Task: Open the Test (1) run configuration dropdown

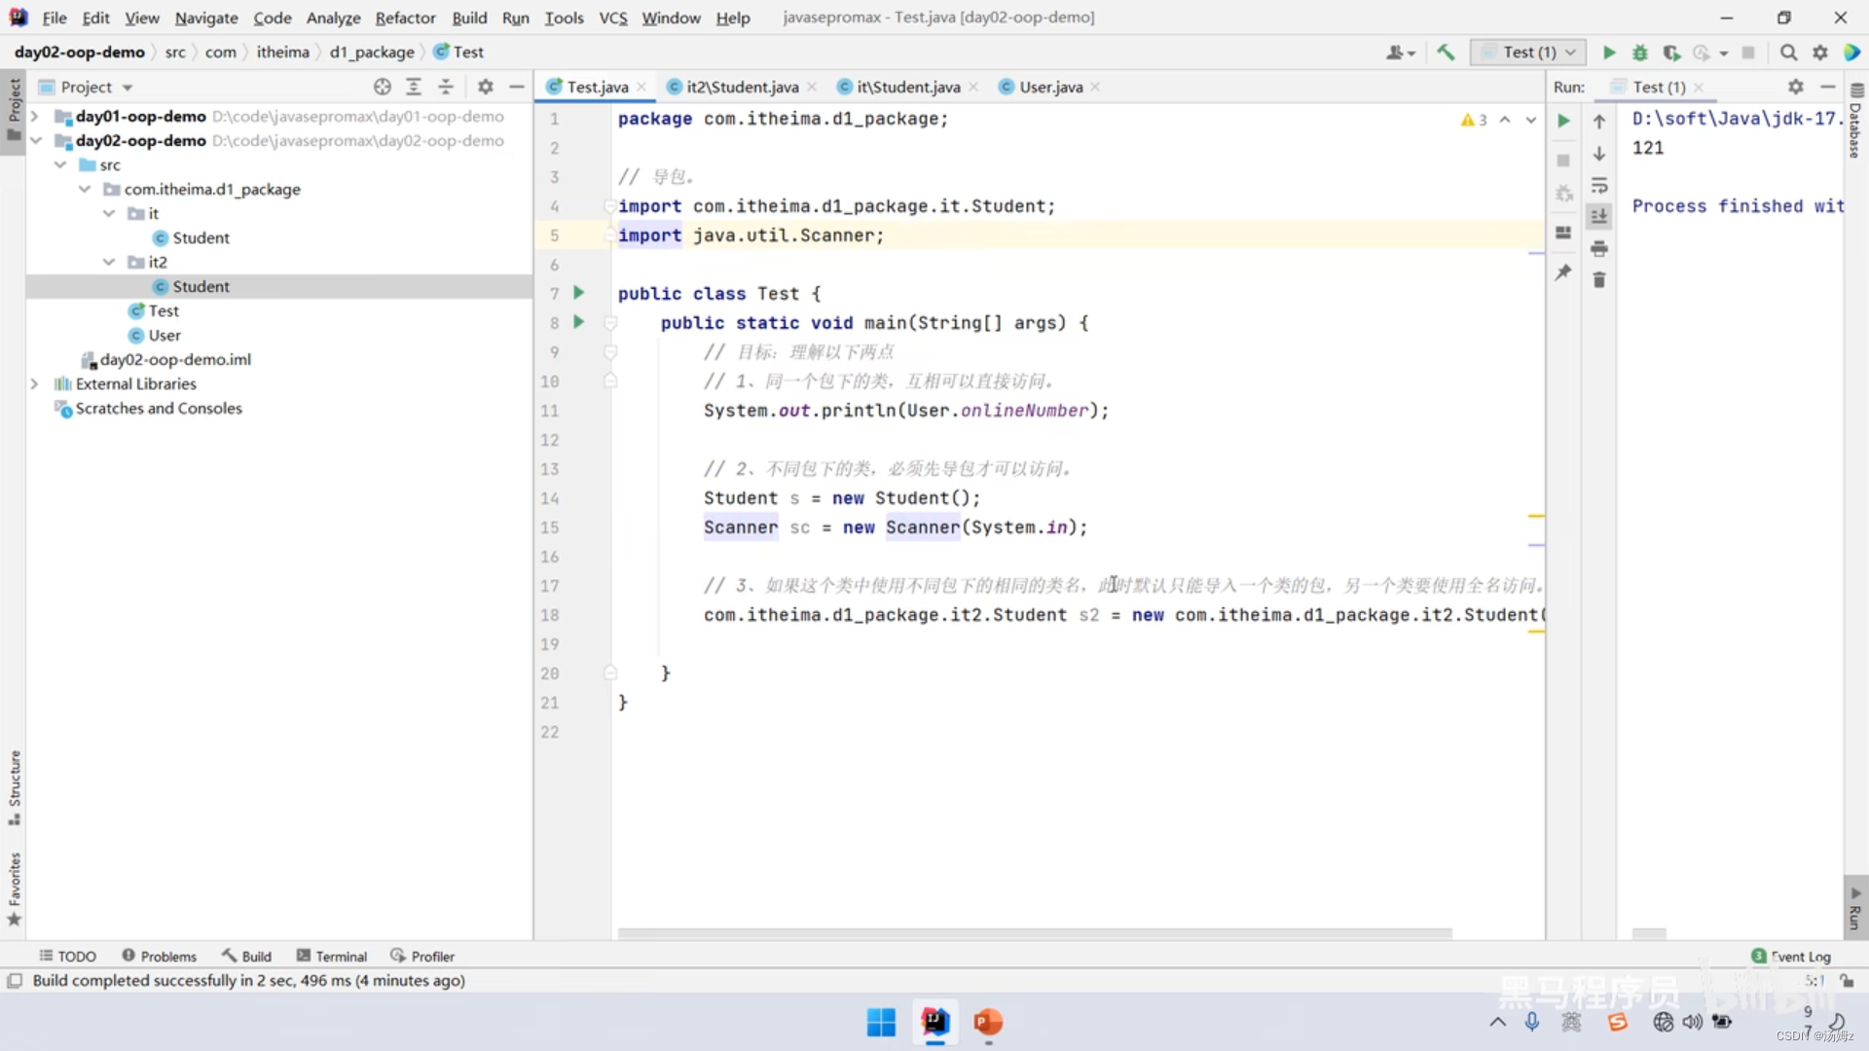Action: point(1528,53)
